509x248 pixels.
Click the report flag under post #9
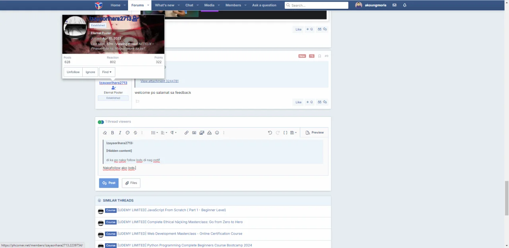(x=137, y=102)
